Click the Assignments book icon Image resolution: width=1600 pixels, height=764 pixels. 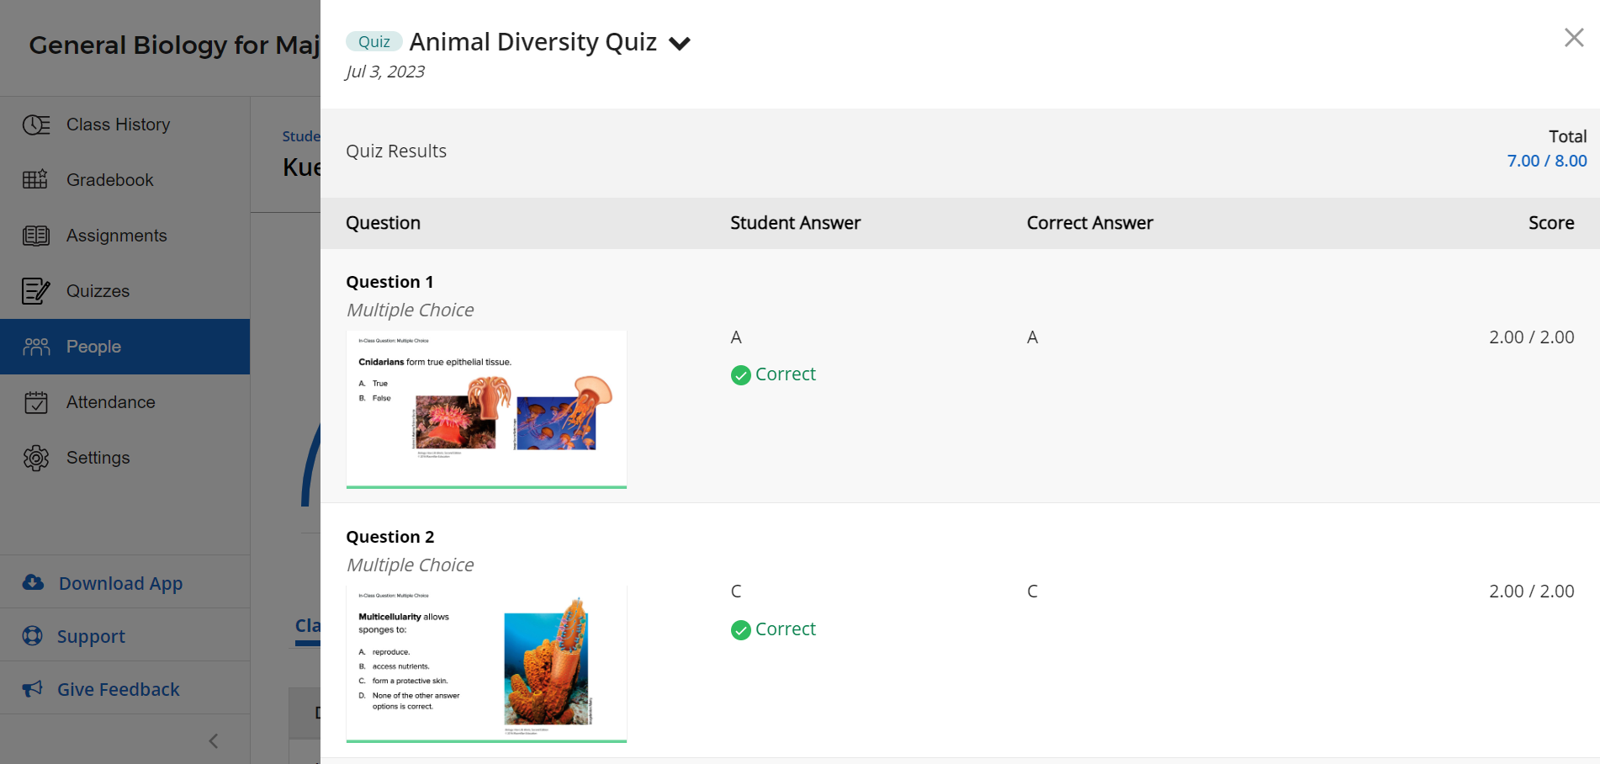(36, 236)
